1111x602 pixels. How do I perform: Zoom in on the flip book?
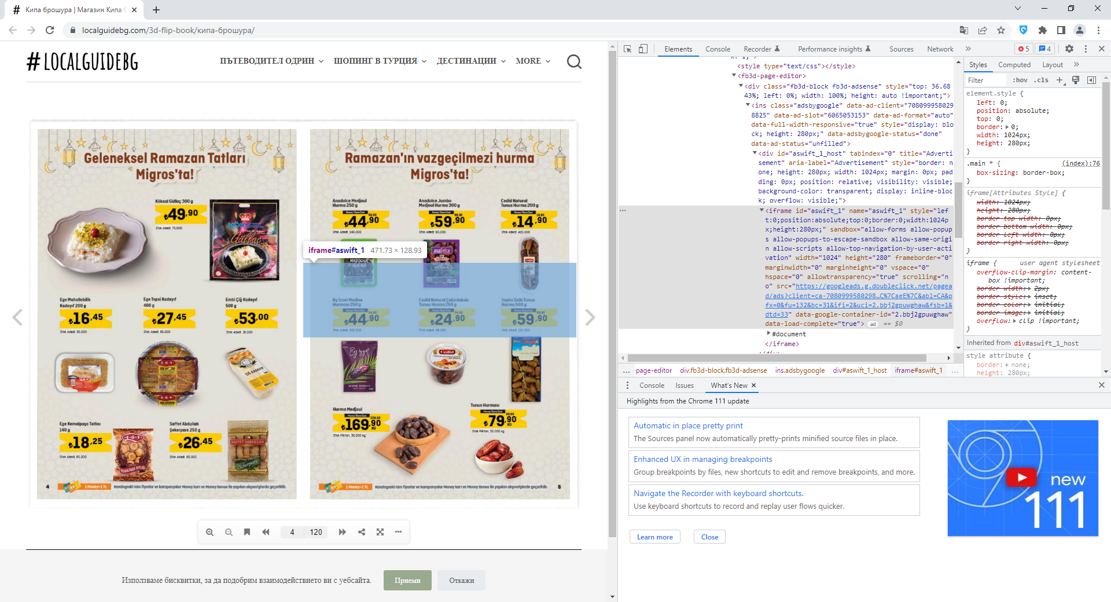pos(209,532)
